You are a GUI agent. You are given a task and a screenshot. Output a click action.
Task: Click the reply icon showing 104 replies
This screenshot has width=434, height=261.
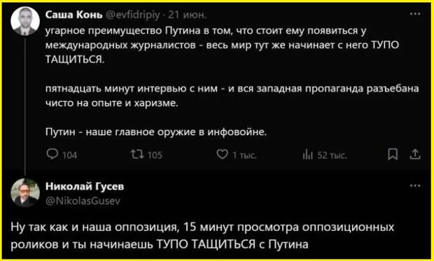(52, 155)
